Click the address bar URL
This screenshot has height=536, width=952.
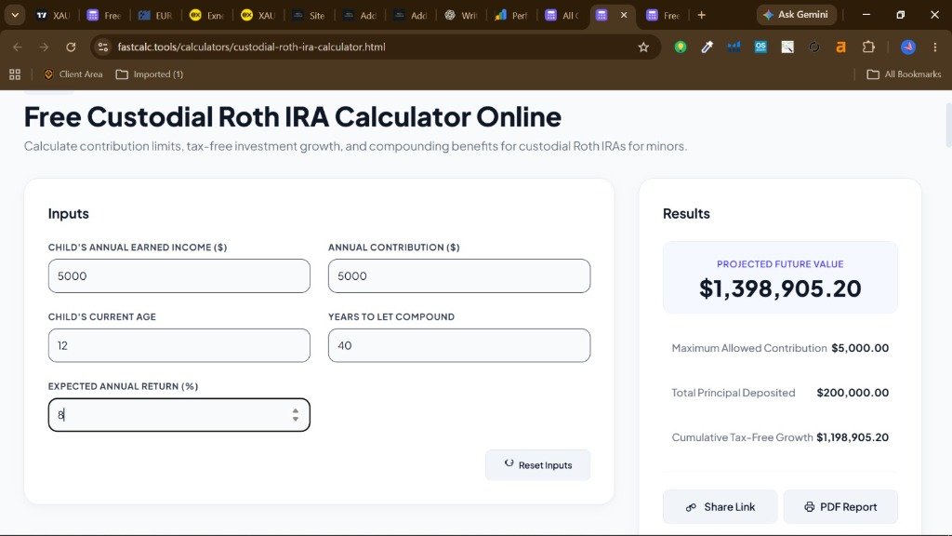point(251,47)
